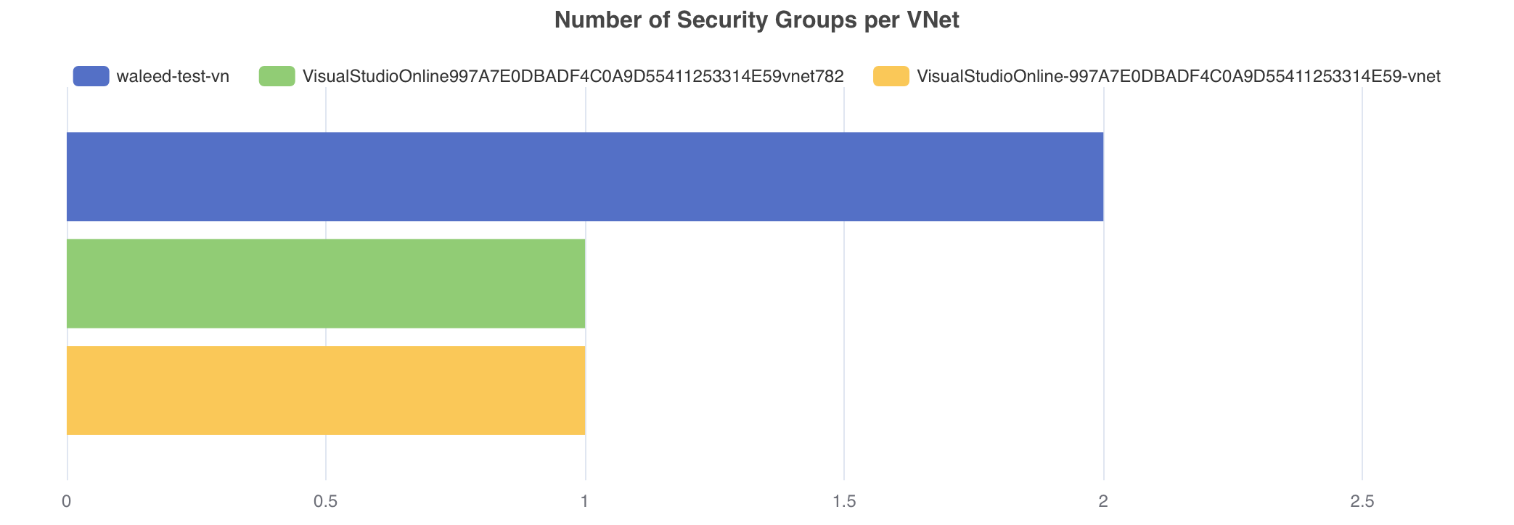Click the 1.5 axis label
Viewport: 1514px width, 525px height.
coord(844,502)
